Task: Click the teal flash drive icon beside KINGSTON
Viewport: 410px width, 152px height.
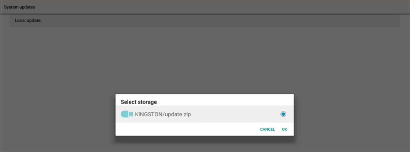Action: pyautogui.click(x=127, y=114)
